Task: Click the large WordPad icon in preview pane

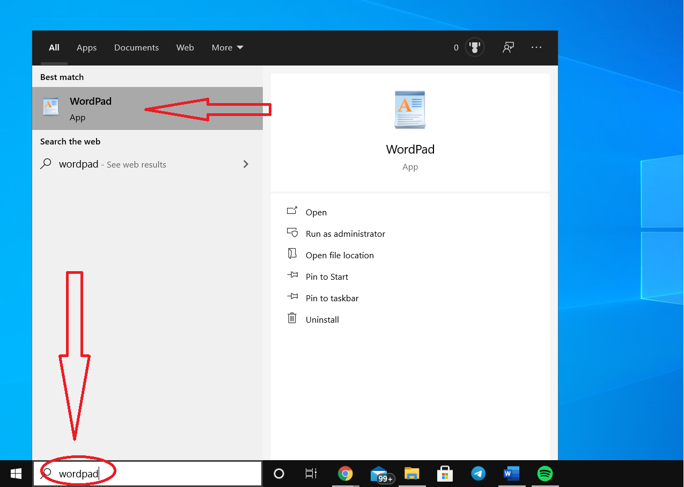Action: (x=410, y=110)
